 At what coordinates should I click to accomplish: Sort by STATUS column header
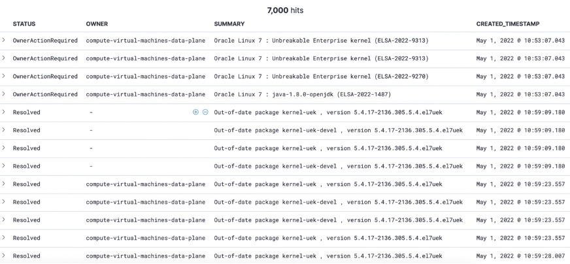click(24, 24)
